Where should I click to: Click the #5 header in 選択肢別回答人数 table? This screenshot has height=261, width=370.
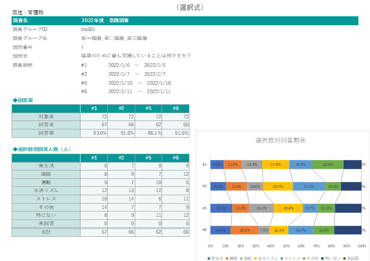148,158
